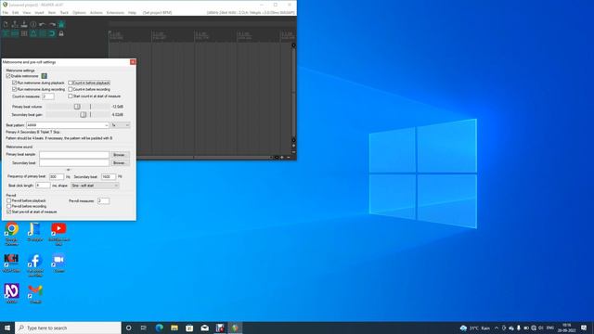The height and width of the screenshot is (334, 594).
Task: Open the Track menu
Action: click(64, 12)
